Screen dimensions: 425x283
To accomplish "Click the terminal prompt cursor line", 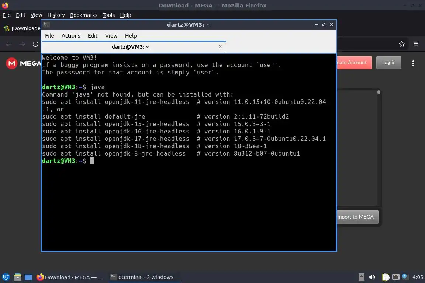I will (x=68, y=161).
